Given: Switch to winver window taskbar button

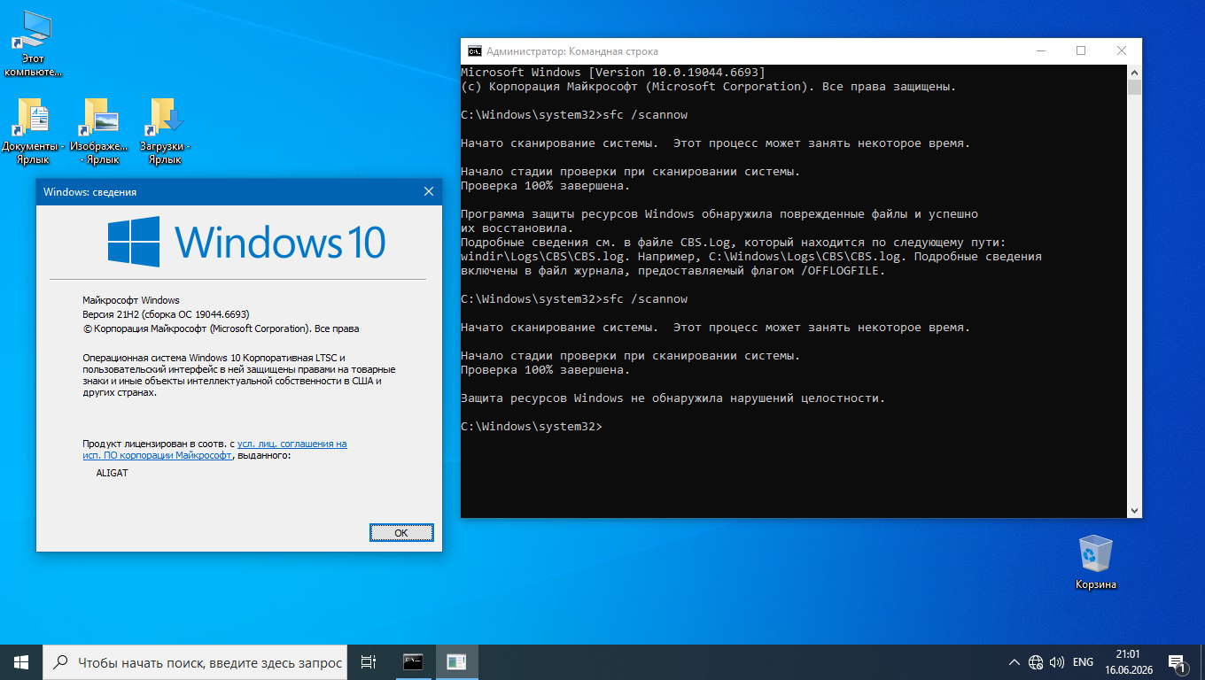Looking at the screenshot, I should click(456, 661).
